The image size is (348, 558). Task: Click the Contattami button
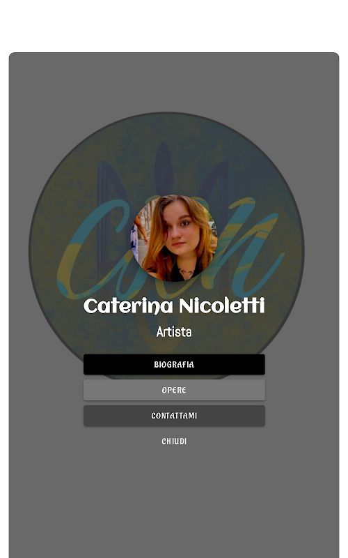[x=174, y=416]
